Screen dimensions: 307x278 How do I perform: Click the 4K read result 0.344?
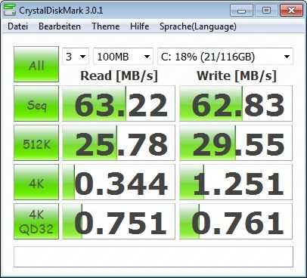[x=119, y=182]
